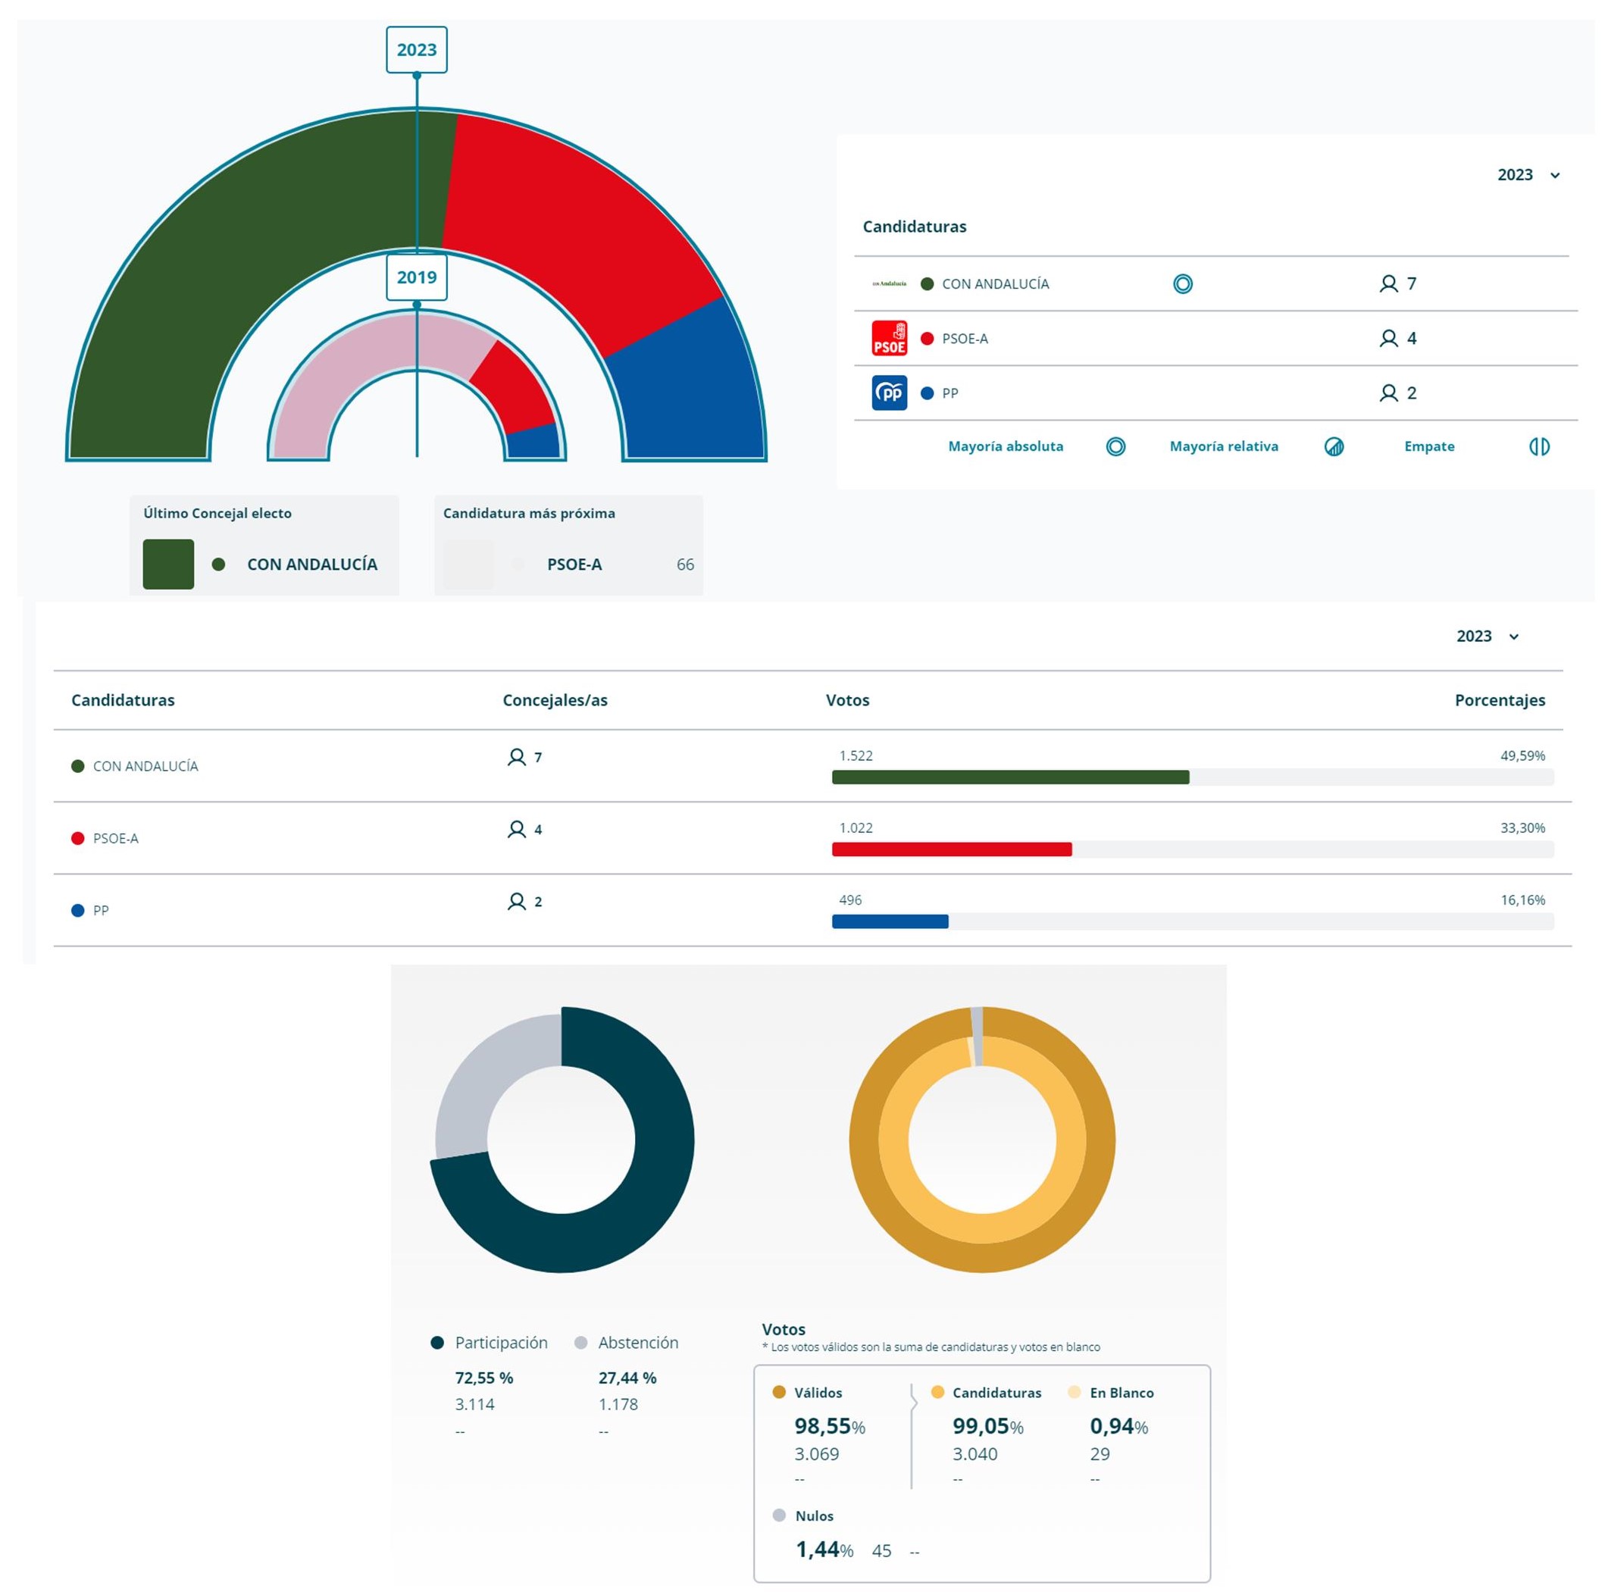
Task: Click the 49,59% percentage value
Action: [x=1522, y=755]
